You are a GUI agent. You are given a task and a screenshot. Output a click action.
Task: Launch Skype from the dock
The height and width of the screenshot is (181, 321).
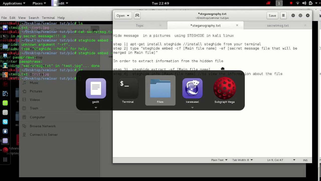[5, 122]
